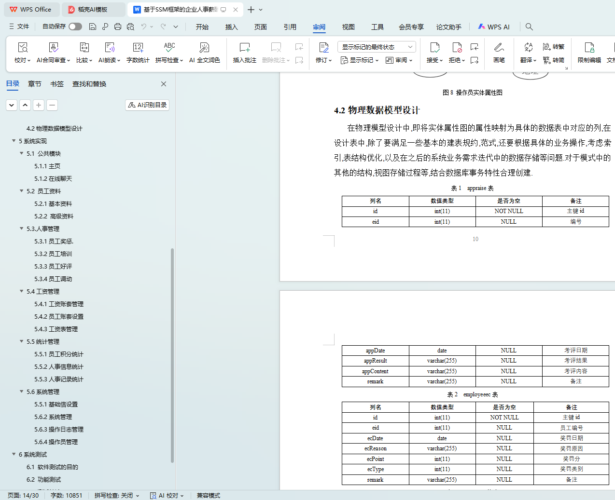Jump to 5.3.2 员工培训 heading

coord(53,254)
